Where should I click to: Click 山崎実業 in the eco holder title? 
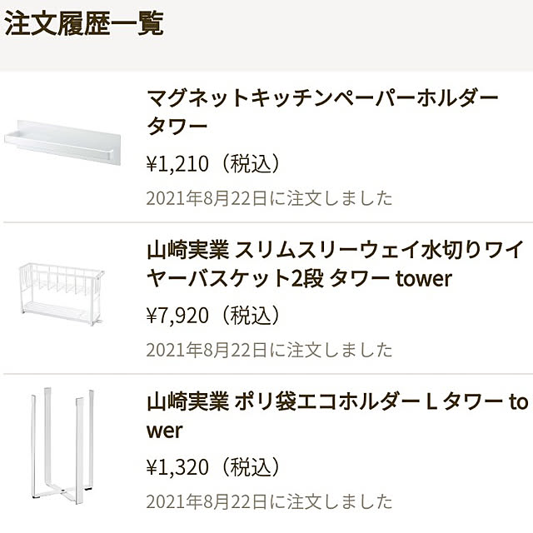coord(188,402)
